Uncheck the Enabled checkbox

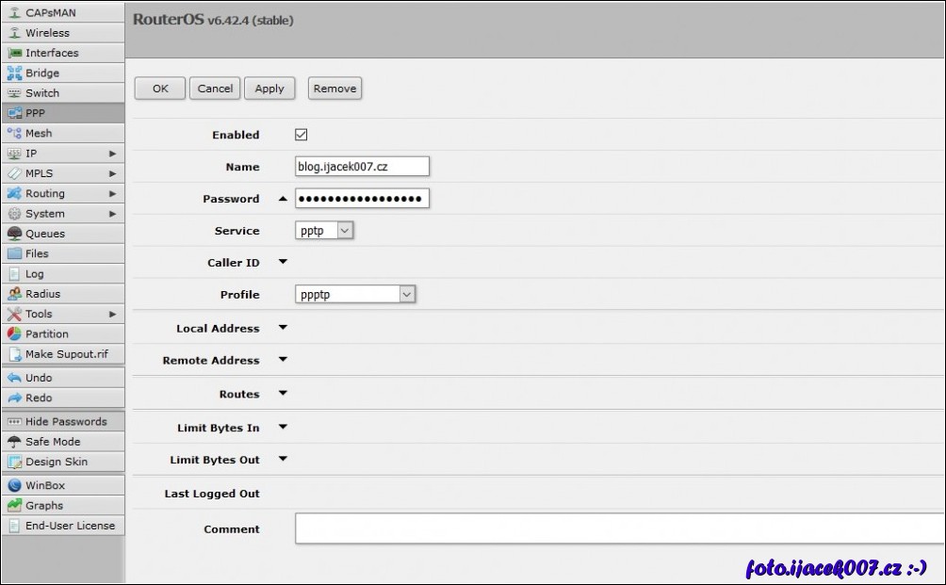coord(302,135)
